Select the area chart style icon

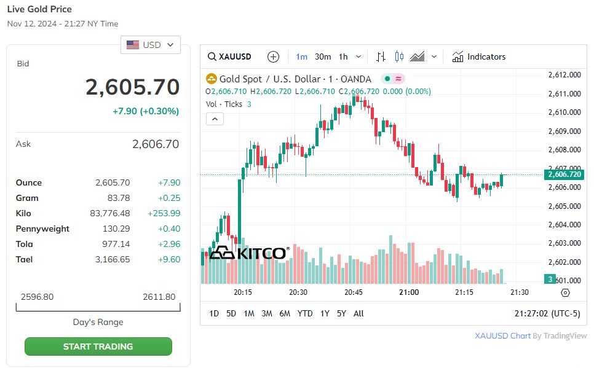[x=418, y=57]
